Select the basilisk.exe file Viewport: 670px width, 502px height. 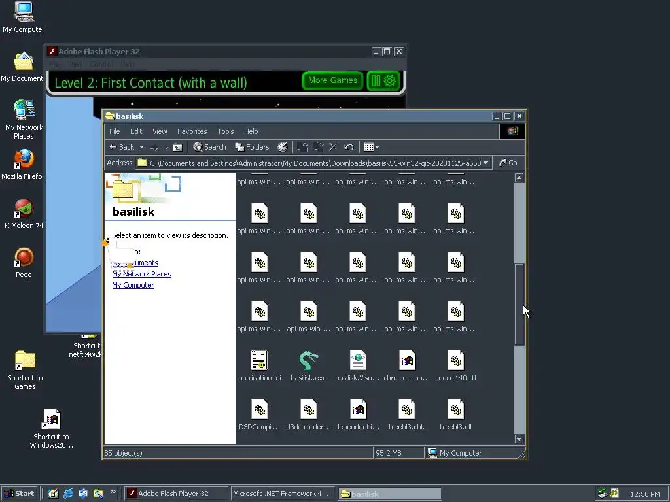tap(309, 365)
